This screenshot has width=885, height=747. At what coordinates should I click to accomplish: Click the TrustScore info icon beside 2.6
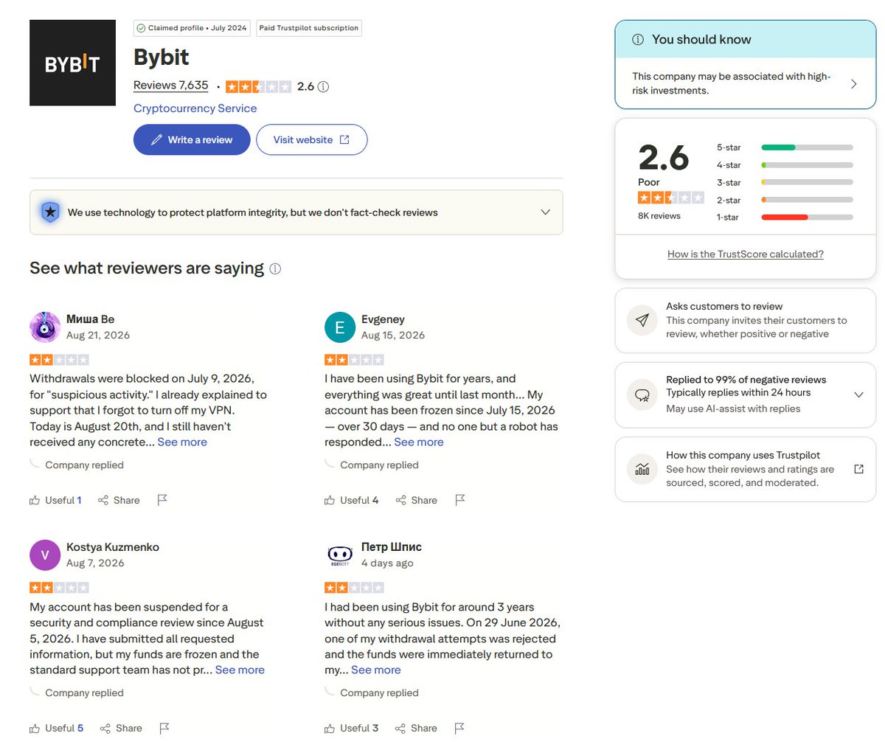pyautogui.click(x=323, y=86)
